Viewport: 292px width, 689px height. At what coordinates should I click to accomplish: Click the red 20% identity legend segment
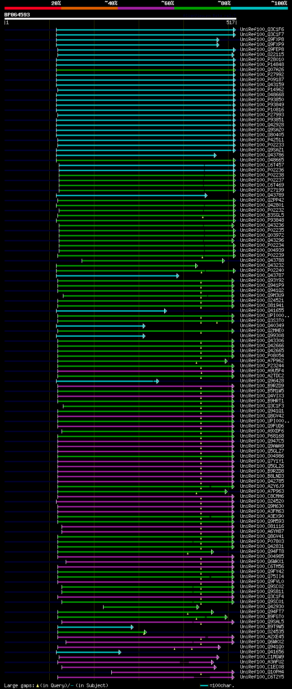tap(32, 8)
